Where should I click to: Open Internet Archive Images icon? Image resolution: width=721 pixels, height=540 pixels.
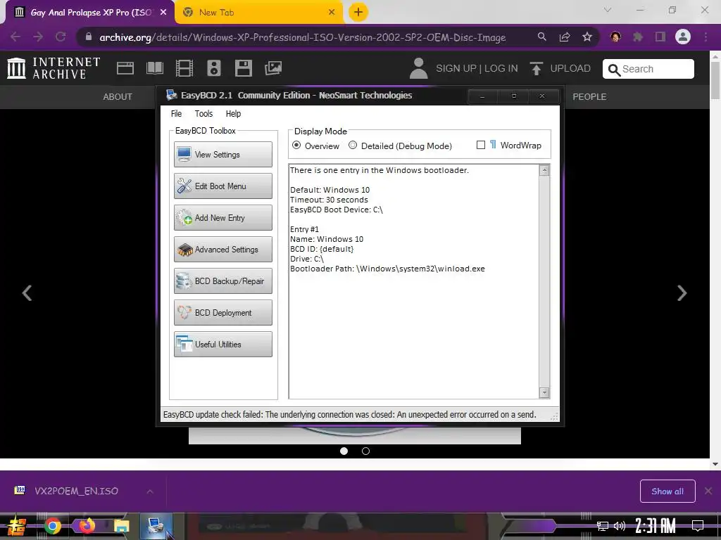(273, 68)
